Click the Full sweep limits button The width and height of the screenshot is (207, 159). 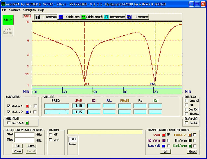click(x=17, y=146)
